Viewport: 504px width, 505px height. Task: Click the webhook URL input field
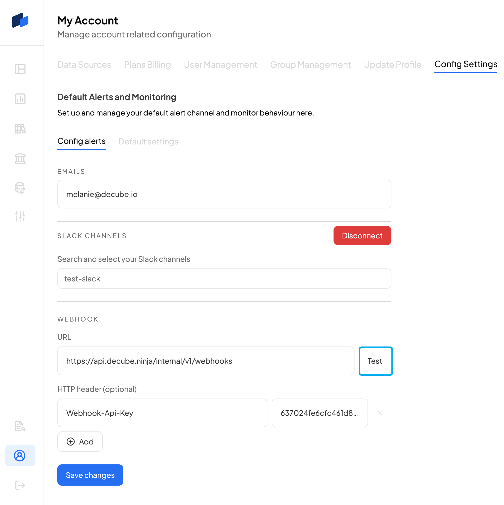(206, 361)
